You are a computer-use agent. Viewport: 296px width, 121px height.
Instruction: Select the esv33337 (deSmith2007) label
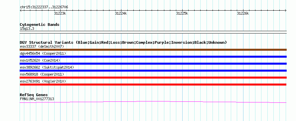42,46
